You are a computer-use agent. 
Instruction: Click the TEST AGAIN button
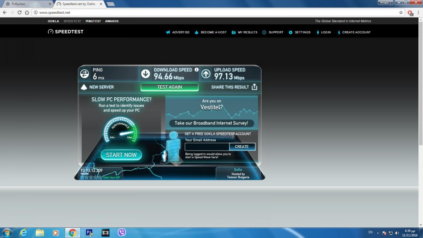170,87
